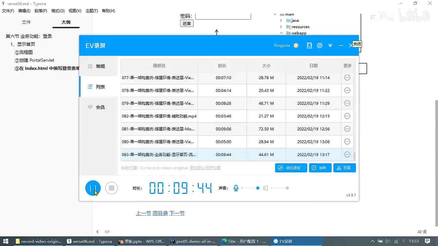This screenshot has height=246, width=438.
Task: Expand the resources folder in the project tree
Action: pyautogui.click(x=281, y=27)
